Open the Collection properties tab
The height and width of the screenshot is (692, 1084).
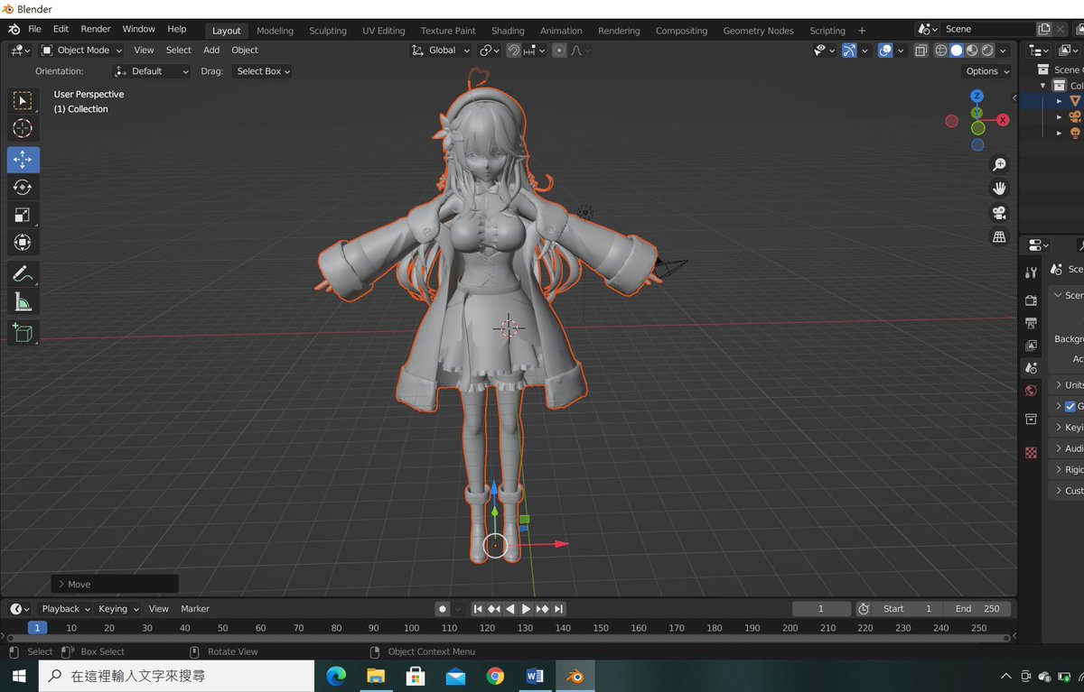pyautogui.click(x=1031, y=420)
